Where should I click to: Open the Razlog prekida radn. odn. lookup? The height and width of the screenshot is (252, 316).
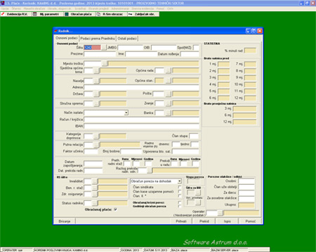[149, 170]
